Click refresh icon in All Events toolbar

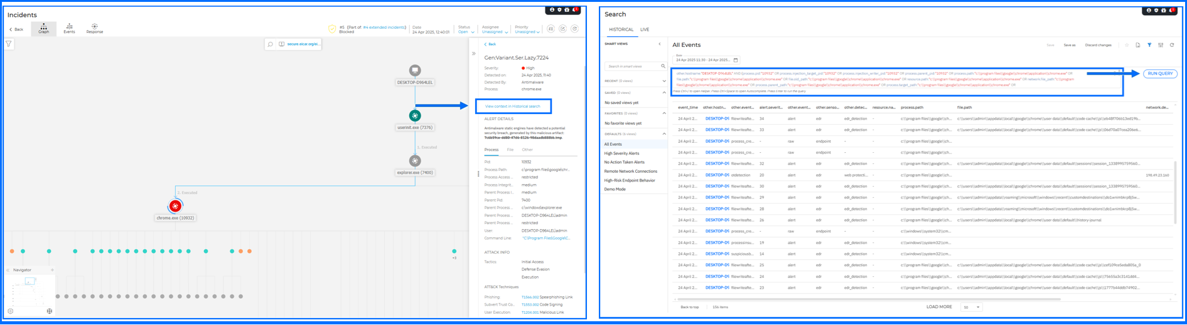(x=1172, y=45)
